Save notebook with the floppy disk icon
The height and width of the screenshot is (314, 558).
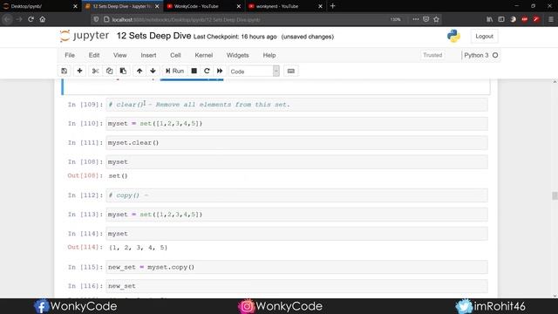pos(64,71)
